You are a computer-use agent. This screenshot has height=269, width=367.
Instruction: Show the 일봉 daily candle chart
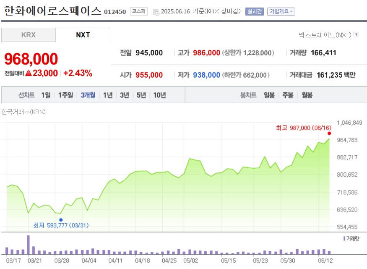pos(269,95)
